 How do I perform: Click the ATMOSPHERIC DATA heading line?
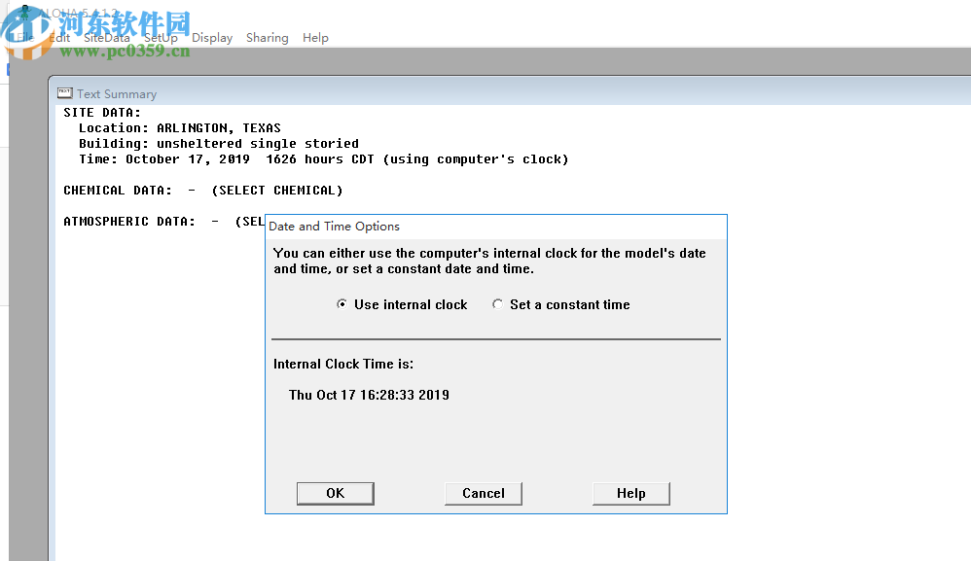click(164, 222)
